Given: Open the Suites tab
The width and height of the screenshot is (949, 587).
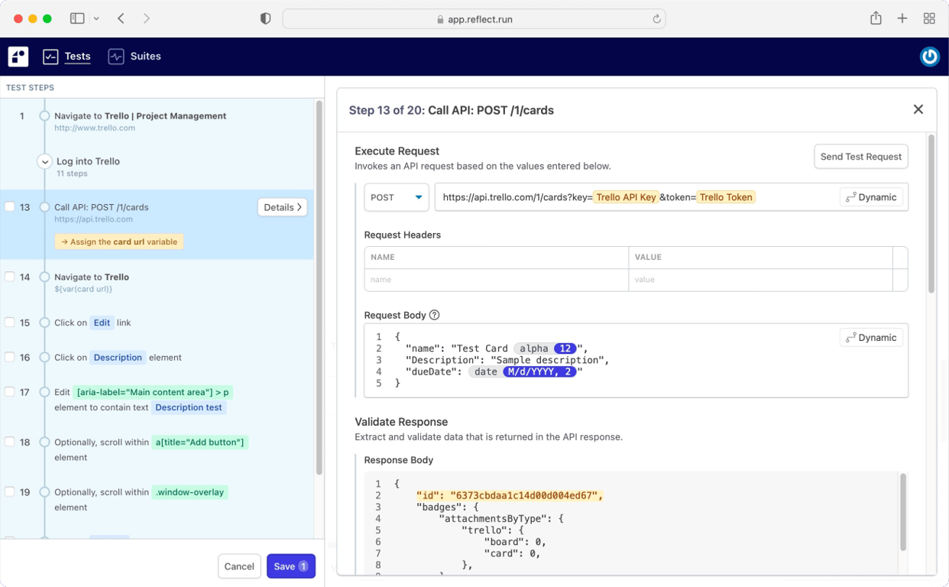Looking at the screenshot, I should 134,57.
